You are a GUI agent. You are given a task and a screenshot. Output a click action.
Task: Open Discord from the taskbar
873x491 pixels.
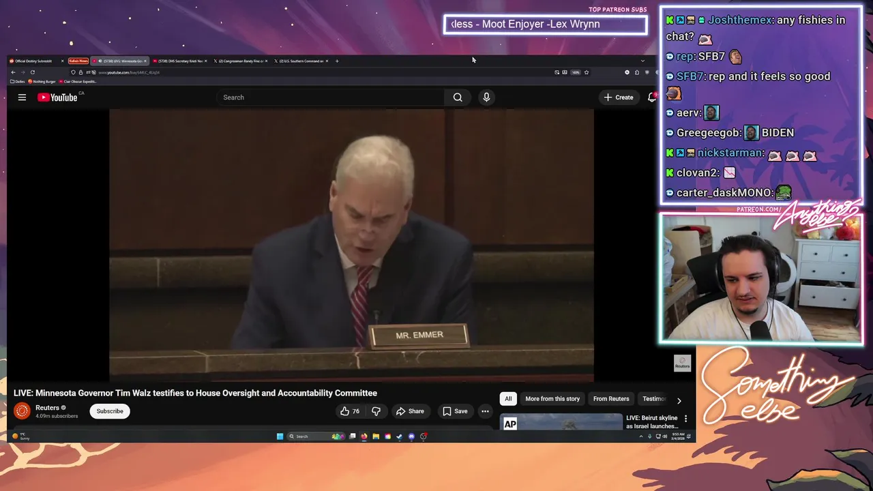[x=411, y=436]
